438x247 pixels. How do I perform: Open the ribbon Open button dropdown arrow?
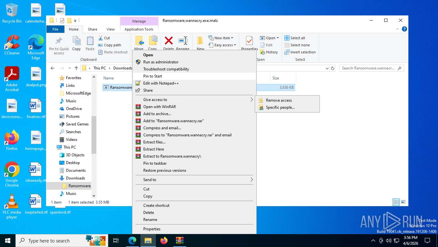point(278,38)
